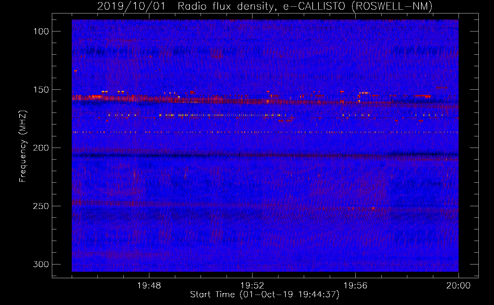The height and width of the screenshot is (305, 494).
Task: Click the 19:48 time tick label
Action: [x=149, y=286]
